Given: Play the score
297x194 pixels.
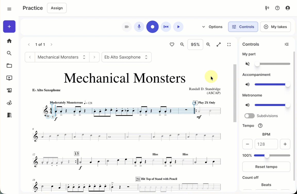Looking at the screenshot, I should click(178, 27).
